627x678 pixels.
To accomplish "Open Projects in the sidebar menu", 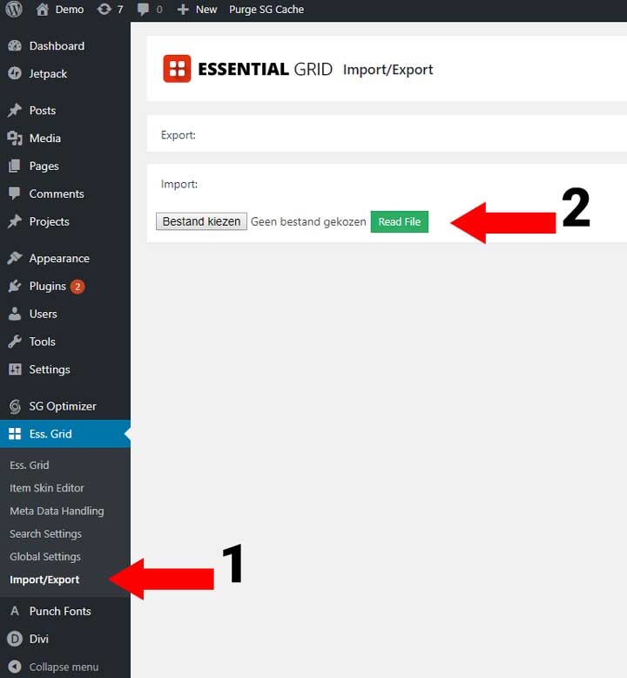I will [50, 221].
